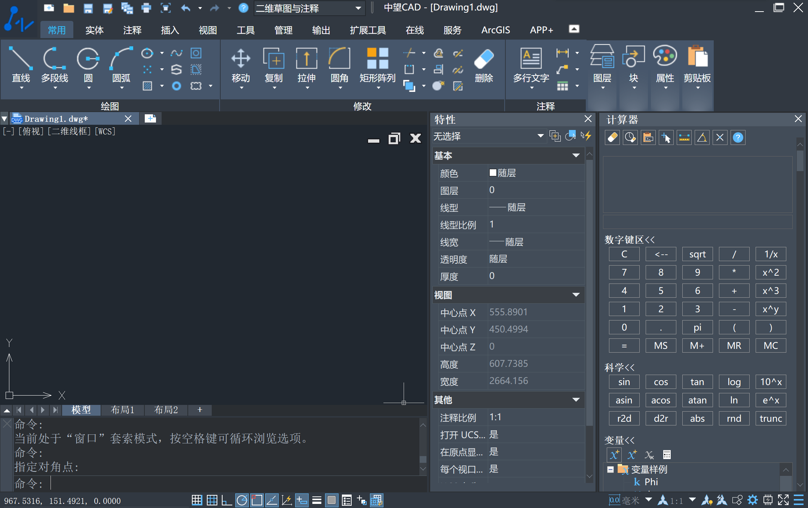Collapse the 变量样例 tree node

[610, 470]
